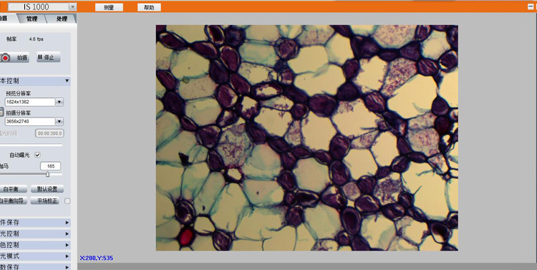The height and width of the screenshot is (270, 537).
Task: Click the exposure time field 00:00:300.0
Action: [x=49, y=133]
